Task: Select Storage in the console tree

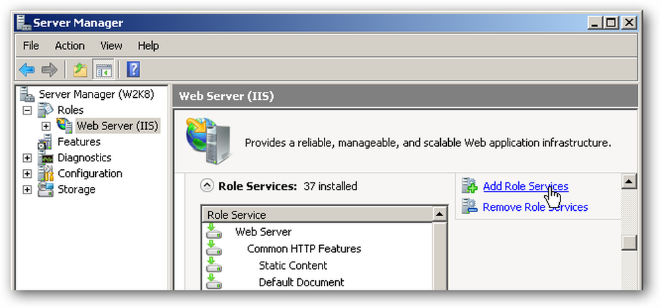Action: pyautogui.click(x=76, y=190)
